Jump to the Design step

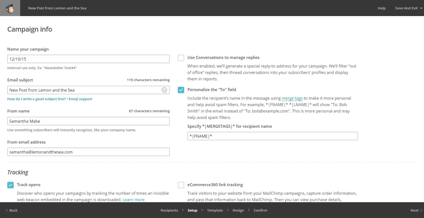tap(238, 210)
